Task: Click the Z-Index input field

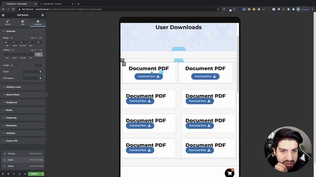Action: pos(39,65)
